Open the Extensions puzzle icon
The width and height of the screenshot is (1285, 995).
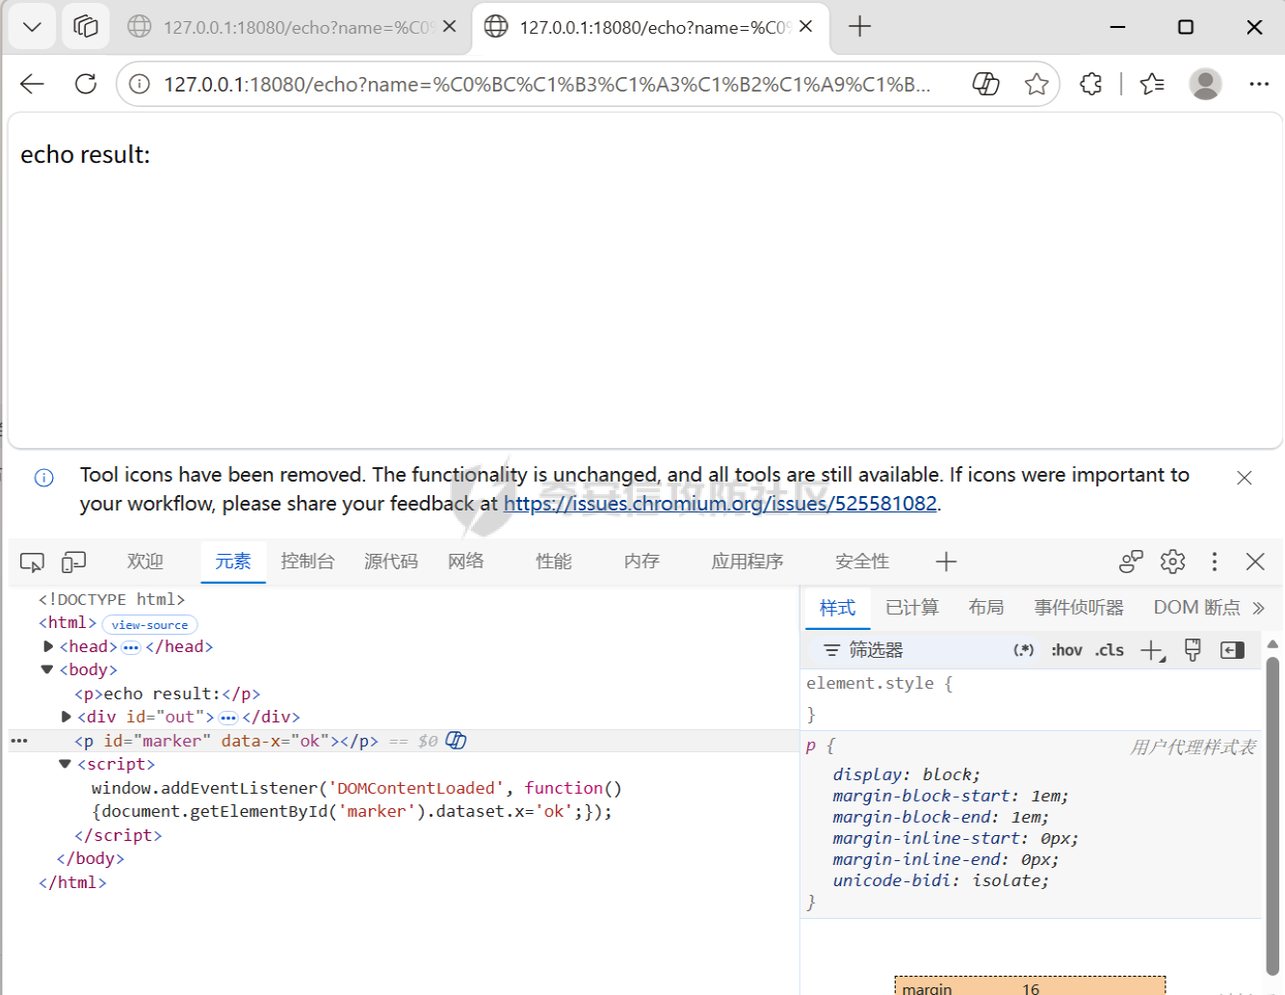pos(1090,84)
